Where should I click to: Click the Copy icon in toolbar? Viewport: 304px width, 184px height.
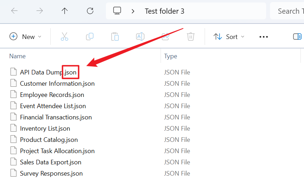click(90, 37)
